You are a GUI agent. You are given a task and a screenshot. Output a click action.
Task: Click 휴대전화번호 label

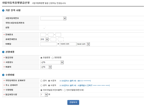(11, 39)
